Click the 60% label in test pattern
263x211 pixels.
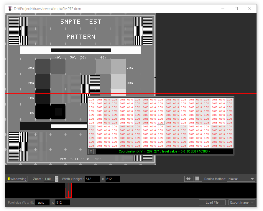pos(103,58)
